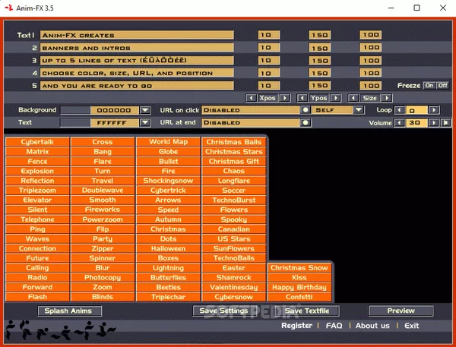
Task: Choose Kiss animation
Action: (299, 278)
